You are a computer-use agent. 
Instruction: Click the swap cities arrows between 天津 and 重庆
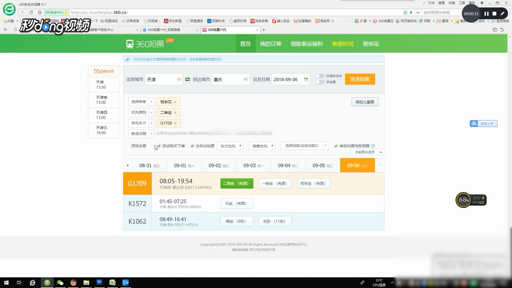point(187,79)
